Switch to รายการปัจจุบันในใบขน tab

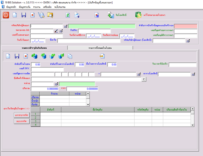tap(34, 48)
